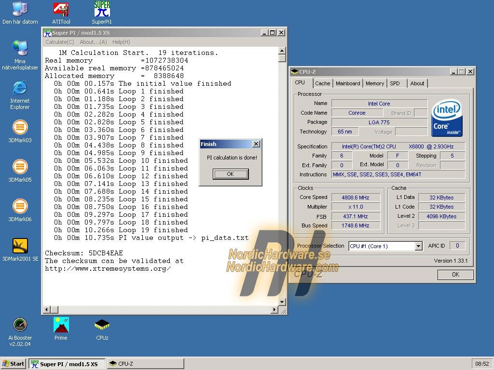Click the Internet Explorer desktop icon
This screenshot has height=370, width=494.
pos(20,88)
